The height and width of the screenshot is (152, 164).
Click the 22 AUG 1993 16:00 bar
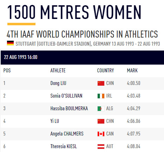coord(82,58)
